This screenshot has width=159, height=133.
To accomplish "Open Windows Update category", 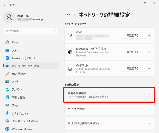I will (31, 129).
